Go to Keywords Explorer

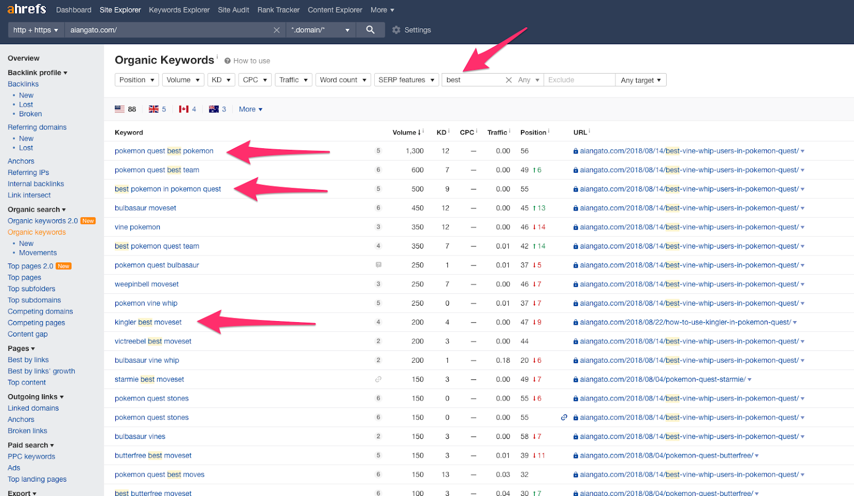tap(179, 10)
